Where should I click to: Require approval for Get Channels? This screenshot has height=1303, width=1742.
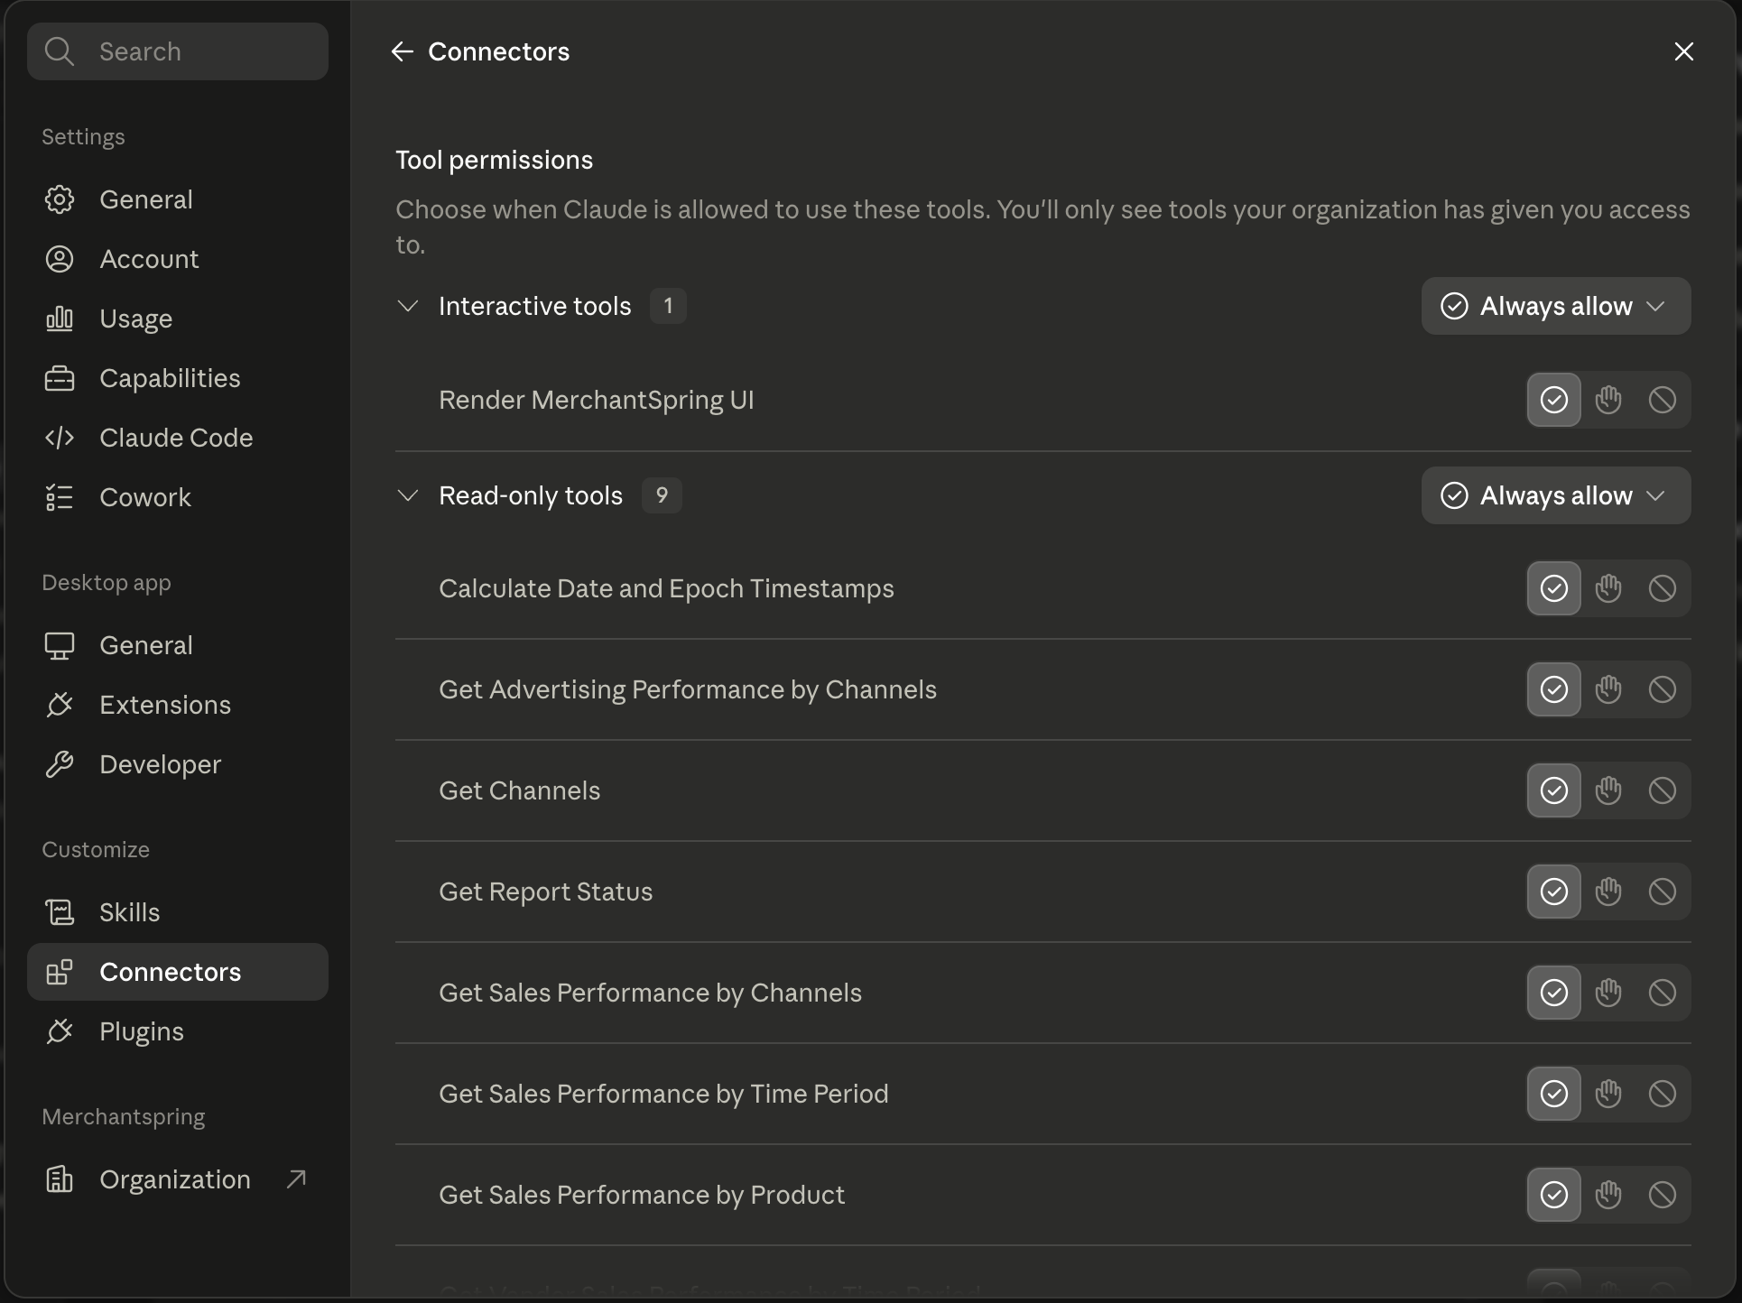tap(1608, 790)
